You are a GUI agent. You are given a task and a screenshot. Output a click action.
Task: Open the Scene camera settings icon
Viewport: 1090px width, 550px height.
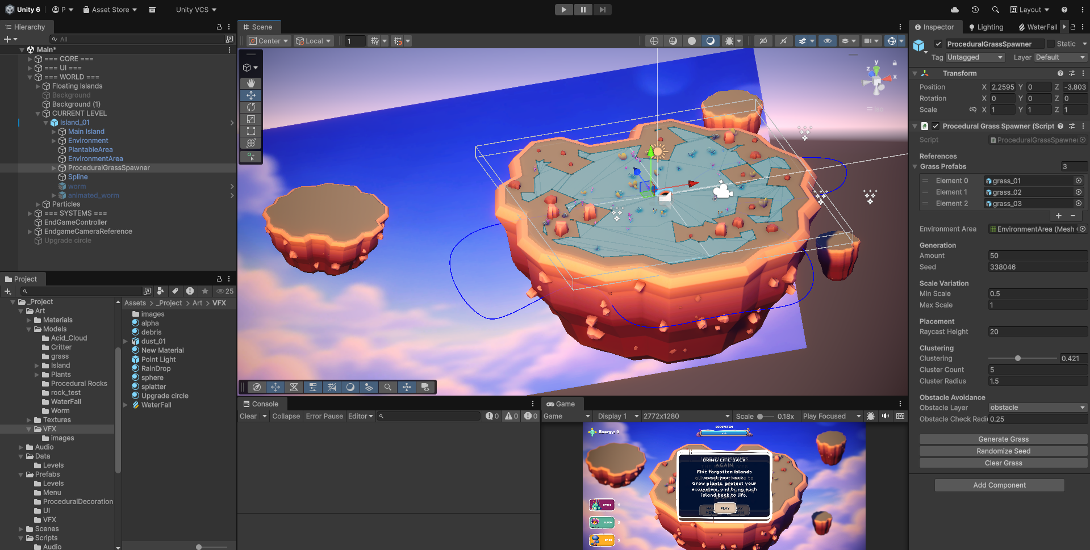[x=867, y=41]
